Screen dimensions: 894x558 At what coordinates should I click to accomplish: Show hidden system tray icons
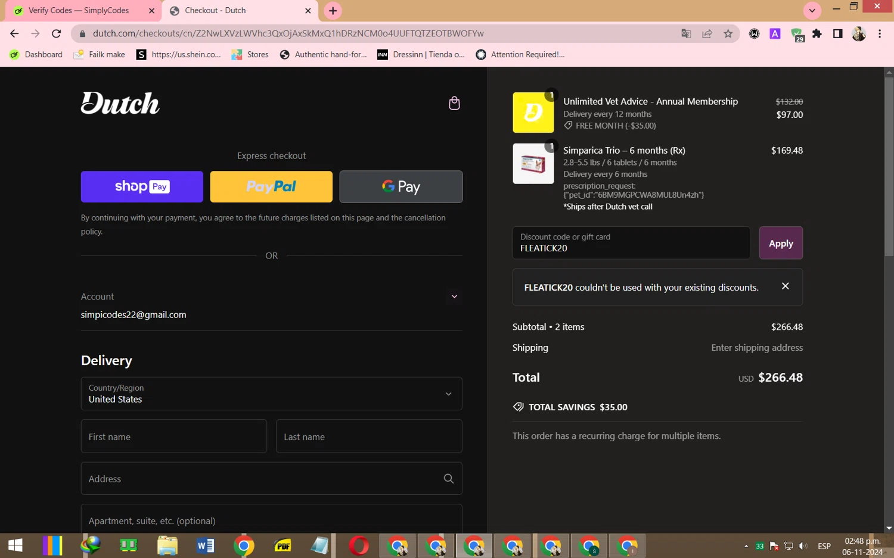[746, 546]
